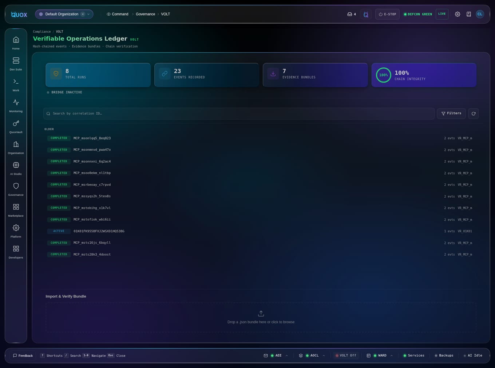Expand the AEE status chevron

point(287,356)
